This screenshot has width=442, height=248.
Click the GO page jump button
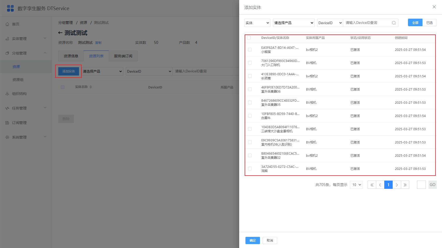(x=433, y=185)
